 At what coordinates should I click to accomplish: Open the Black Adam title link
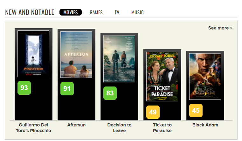[205, 125]
